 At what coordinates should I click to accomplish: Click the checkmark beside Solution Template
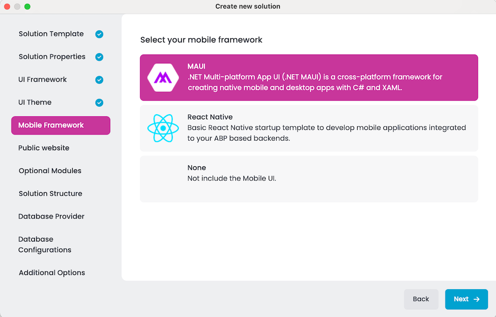tap(100, 34)
